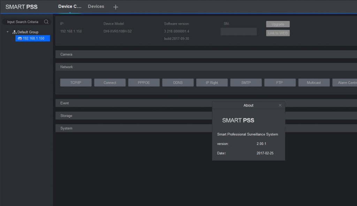This screenshot has height=206, width=357.
Task: Open the Multicast settings
Action: click(x=314, y=83)
